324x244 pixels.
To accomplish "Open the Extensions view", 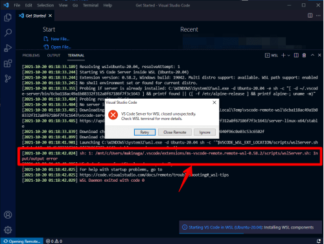I will tap(8, 64).
